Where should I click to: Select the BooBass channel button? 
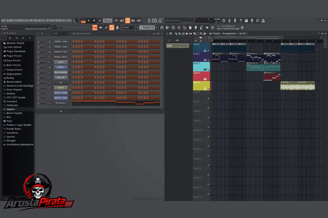pos(61,67)
